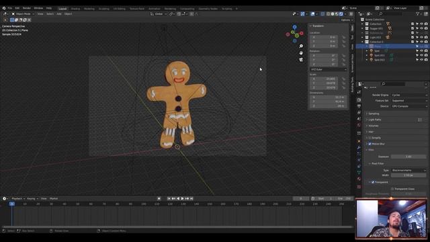Screen dimensions: 430x242
Task: Toggle X-ray mode icon
Action: pyautogui.click(x=322, y=13)
